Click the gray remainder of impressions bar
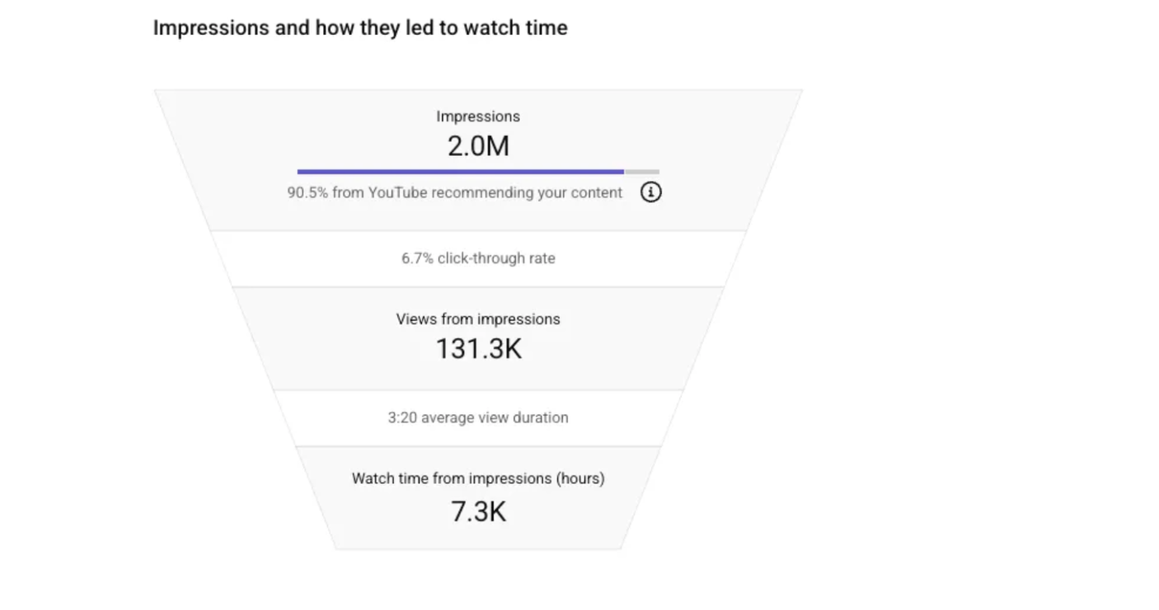 (641, 171)
